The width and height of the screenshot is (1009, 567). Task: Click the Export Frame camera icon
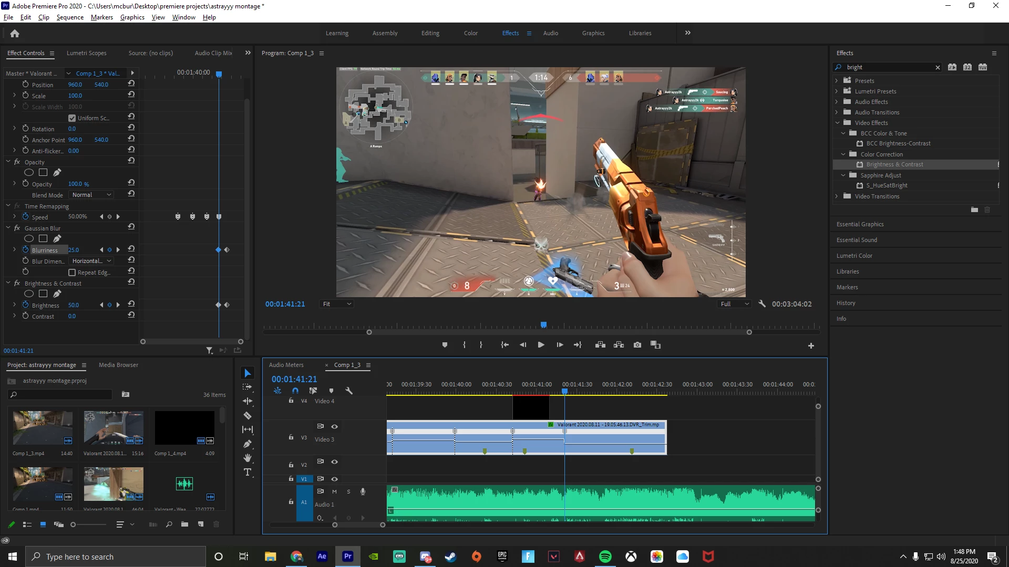point(637,345)
